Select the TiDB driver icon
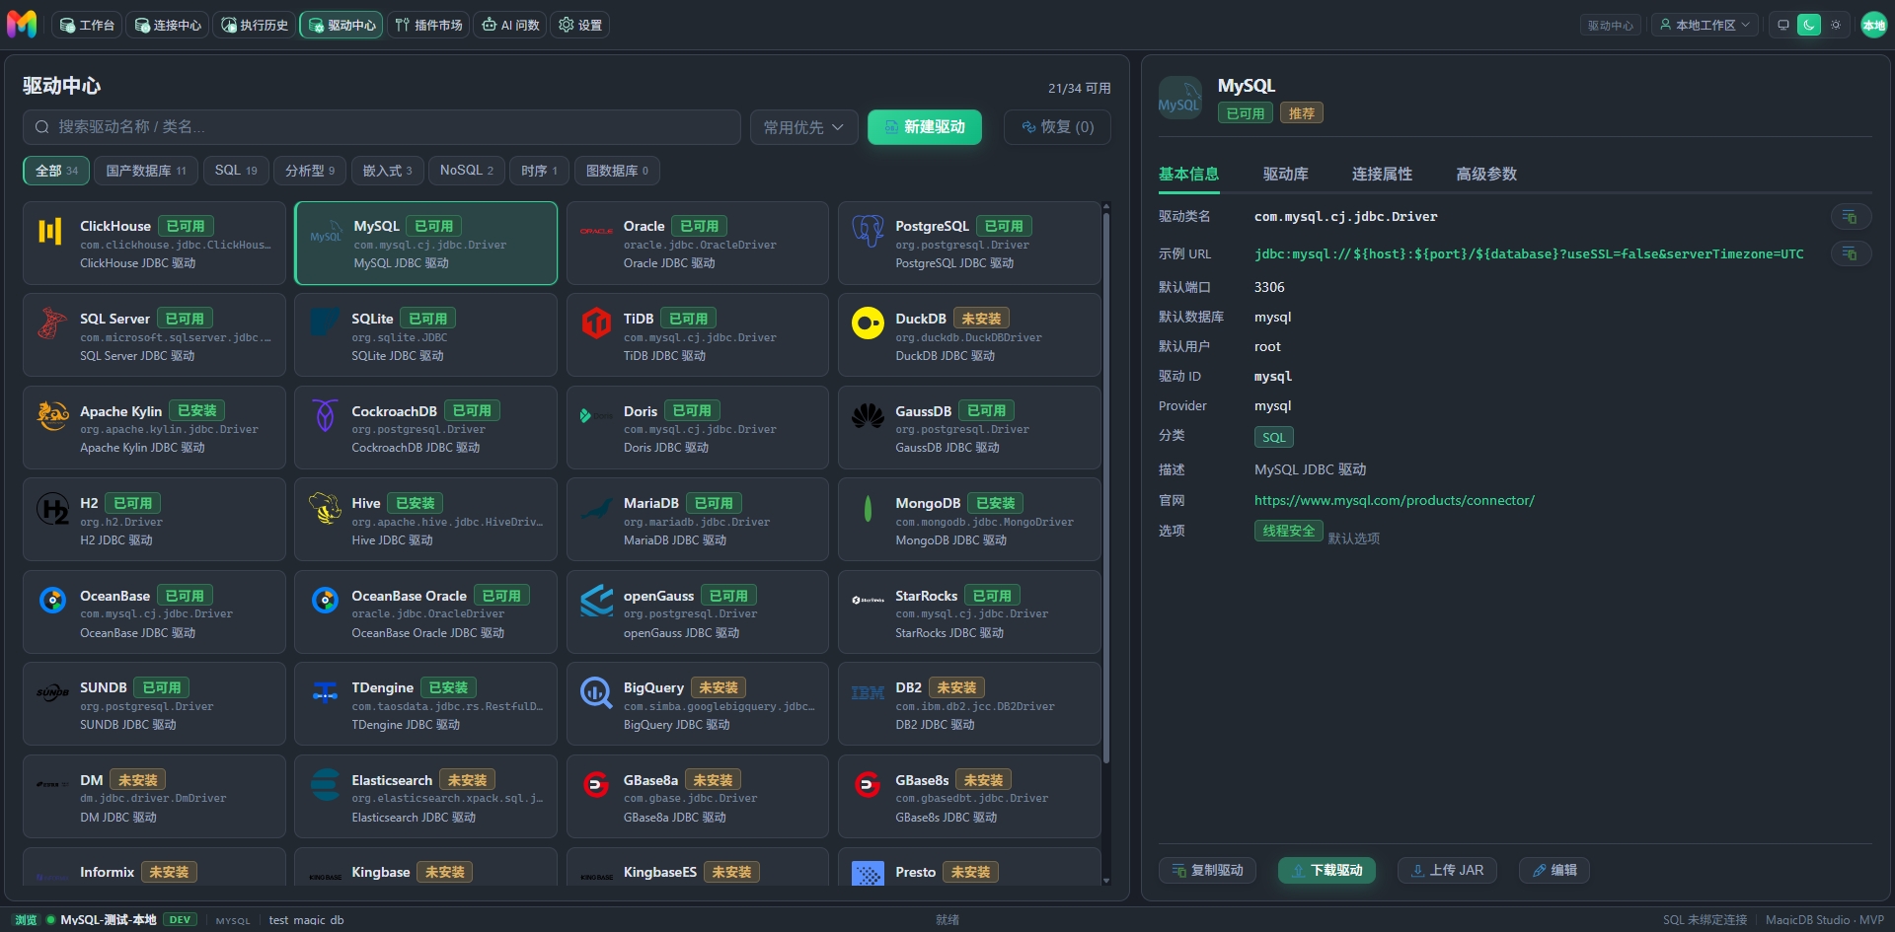Viewport: 1895px width, 932px height. 596,323
